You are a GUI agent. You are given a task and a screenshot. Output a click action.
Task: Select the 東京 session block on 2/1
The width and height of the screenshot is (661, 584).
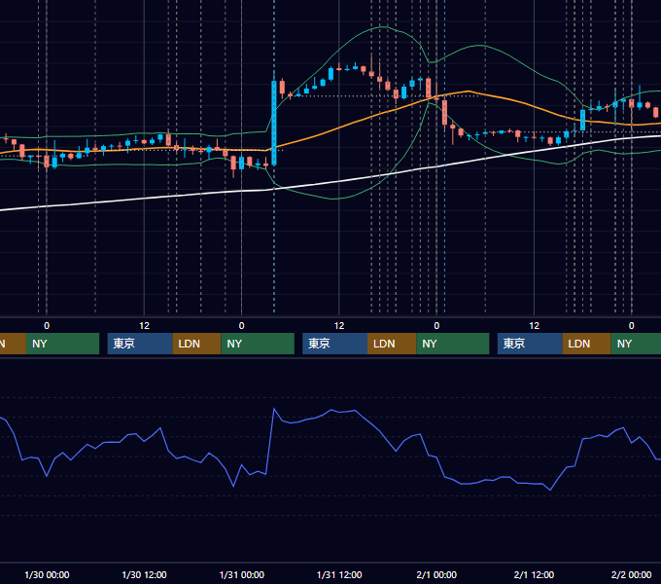point(530,344)
